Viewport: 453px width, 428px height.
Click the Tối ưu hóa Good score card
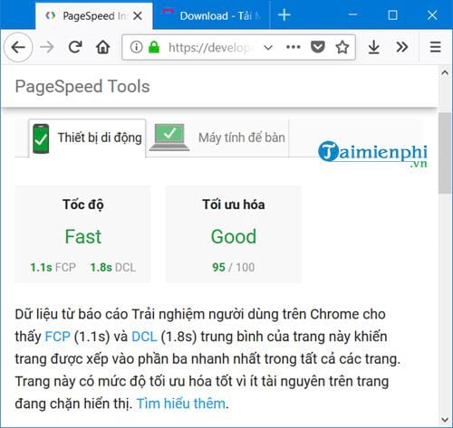coord(234,234)
